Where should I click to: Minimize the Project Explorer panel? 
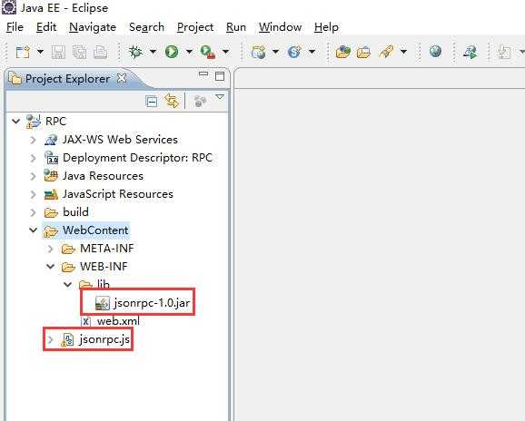(x=203, y=73)
